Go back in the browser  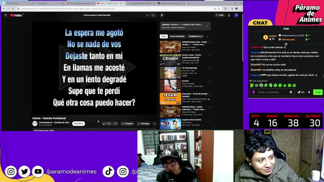(4, 9)
